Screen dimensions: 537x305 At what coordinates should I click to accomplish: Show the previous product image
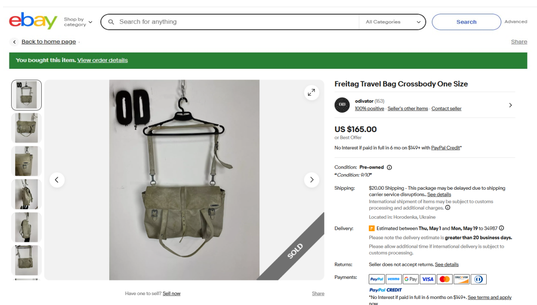(57, 180)
